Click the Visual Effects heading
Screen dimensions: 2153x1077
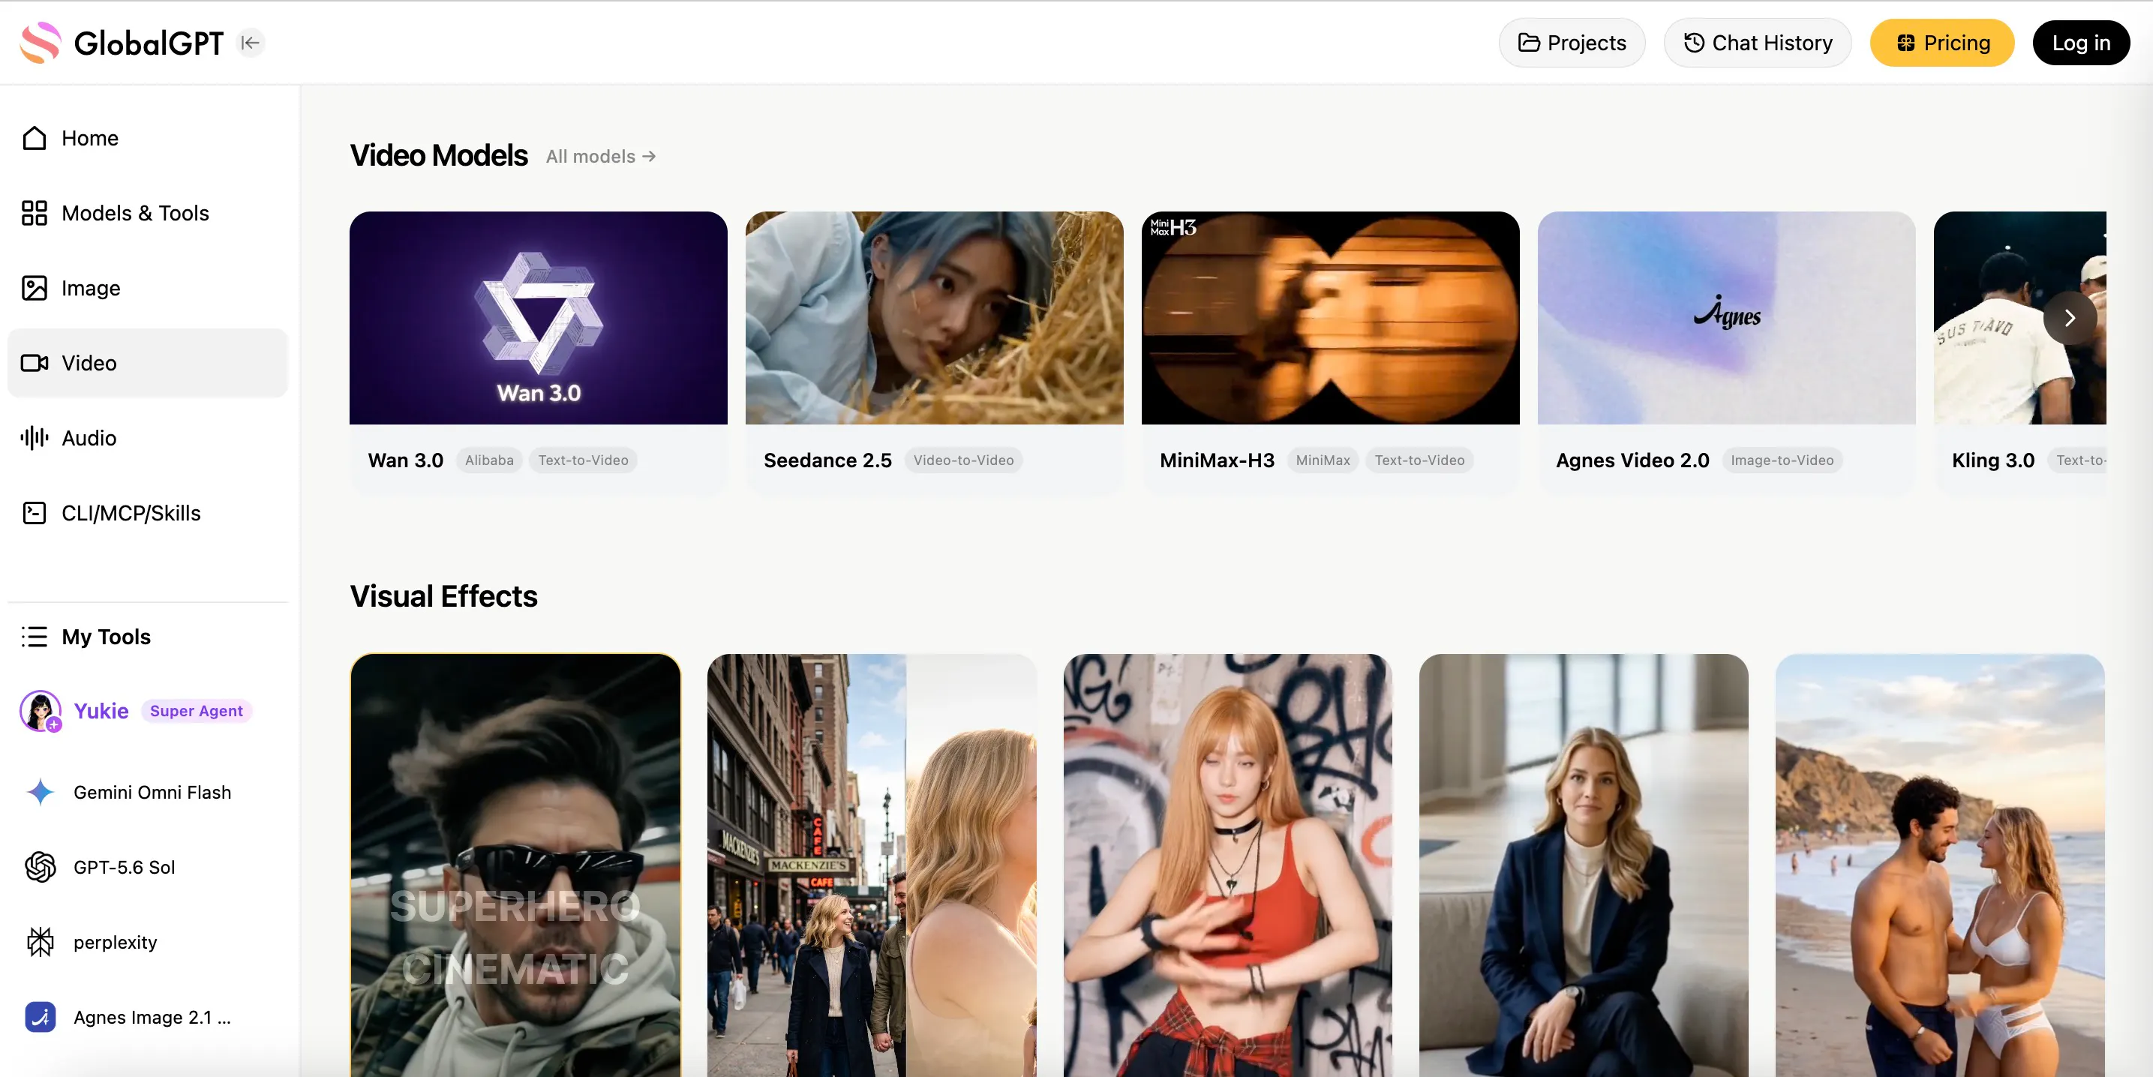pyautogui.click(x=444, y=596)
